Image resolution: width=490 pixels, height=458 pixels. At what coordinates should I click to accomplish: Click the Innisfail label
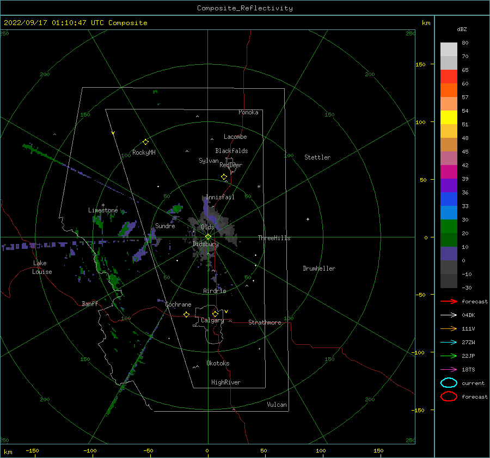click(220, 197)
